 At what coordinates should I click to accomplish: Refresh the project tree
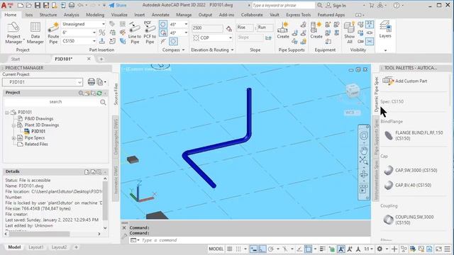click(99, 93)
